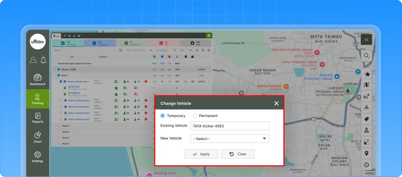Viewport: 402px width, 177px height.
Task: Click the notification bell icon
Action: pyautogui.click(x=43, y=60)
